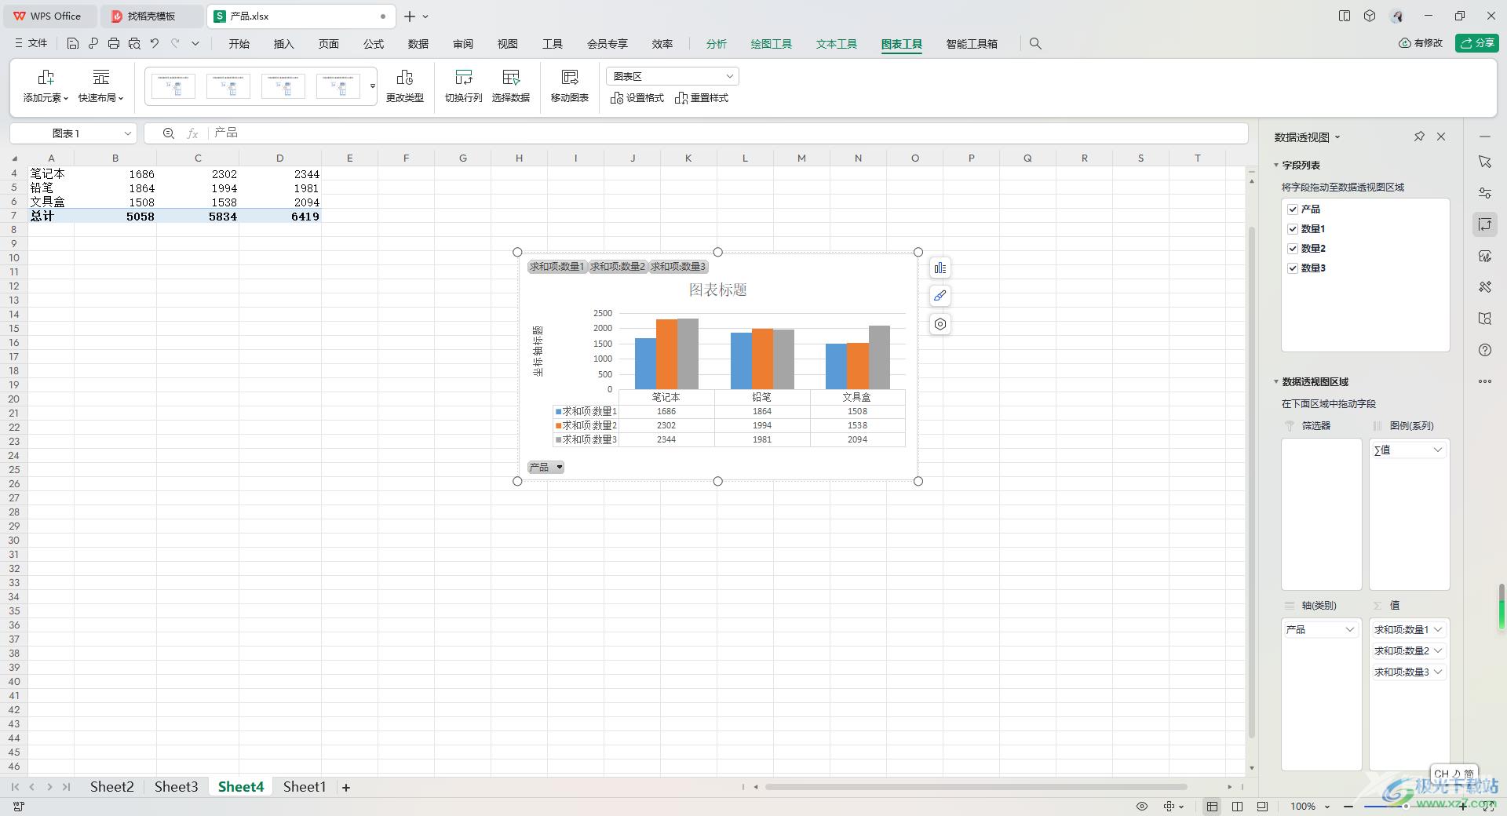The image size is (1507, 816).
Task: Uncheck the 数量2 field checkbox
Action: 1293,249
